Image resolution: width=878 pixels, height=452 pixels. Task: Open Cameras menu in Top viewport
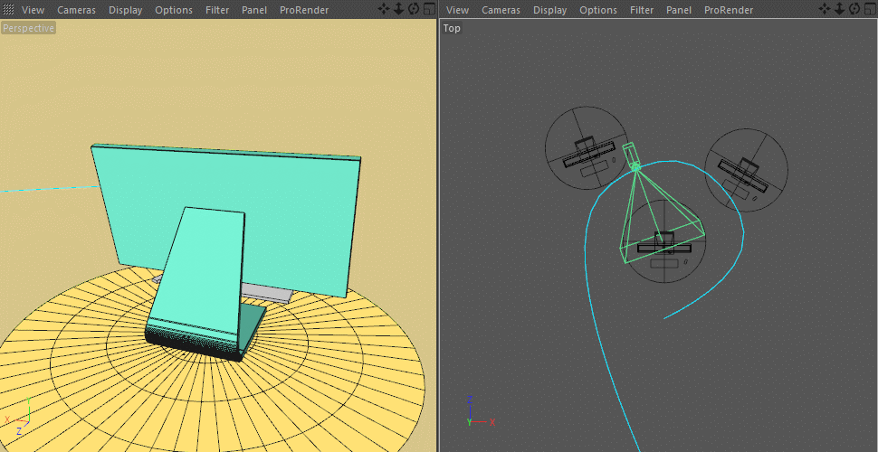(501, 10)
